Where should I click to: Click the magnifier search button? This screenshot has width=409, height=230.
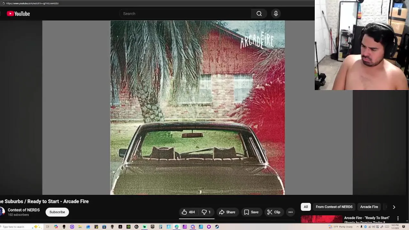259,14
